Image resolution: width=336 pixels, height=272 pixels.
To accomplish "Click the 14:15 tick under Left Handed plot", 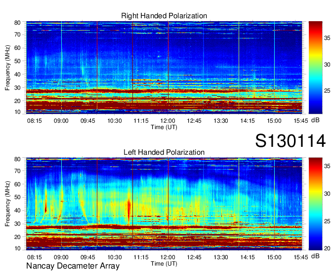I will pyautogui.click(x=248, y=257).
